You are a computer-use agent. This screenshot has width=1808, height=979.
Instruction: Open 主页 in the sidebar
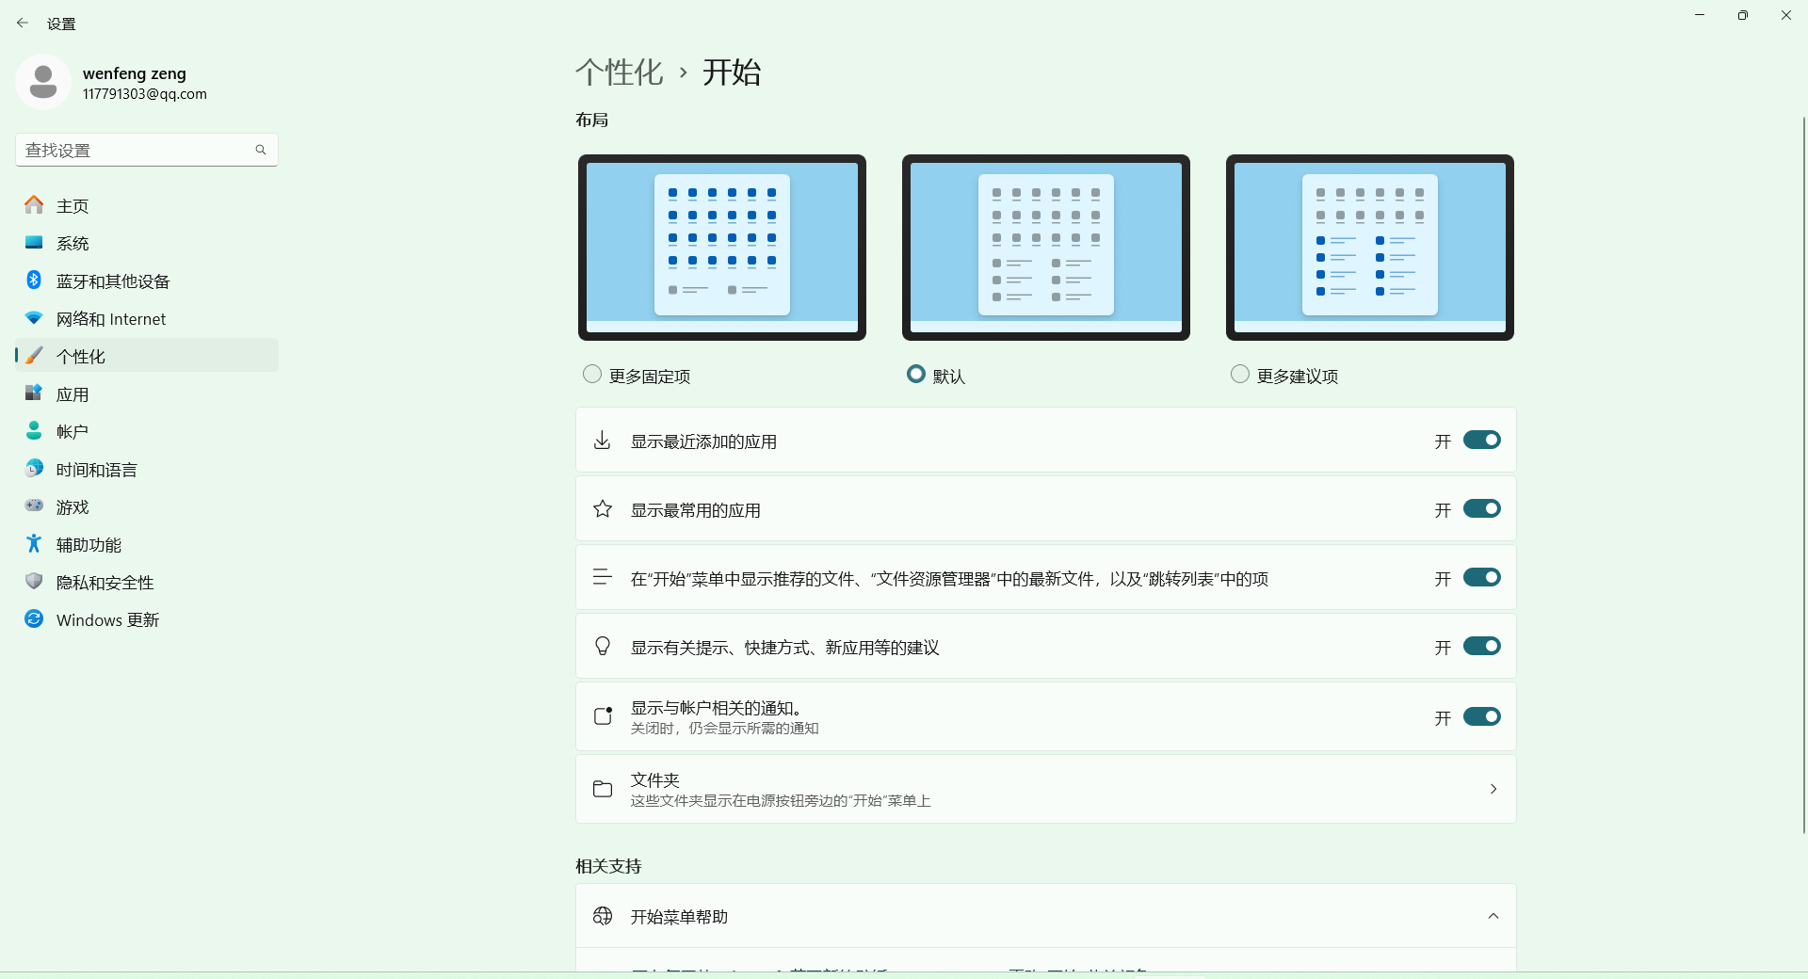147,205
